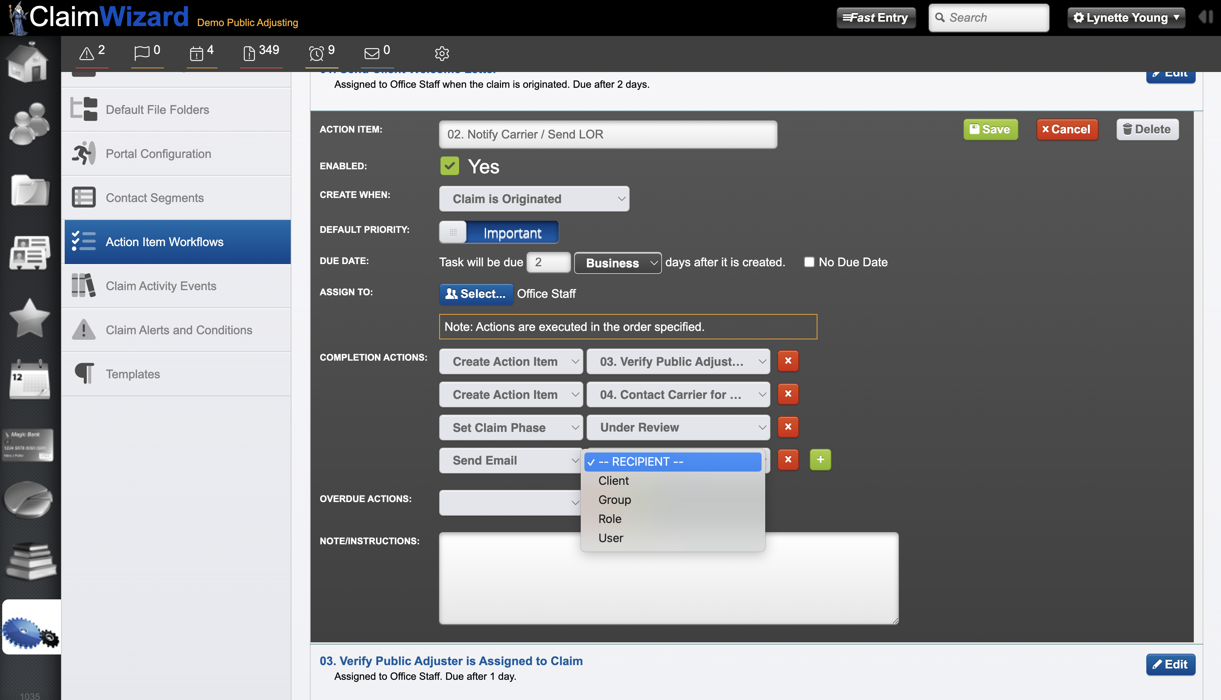Expand the Claim is Originated dropdown
The height and width of the screenshot is (700, 1221).
point(534,199)
